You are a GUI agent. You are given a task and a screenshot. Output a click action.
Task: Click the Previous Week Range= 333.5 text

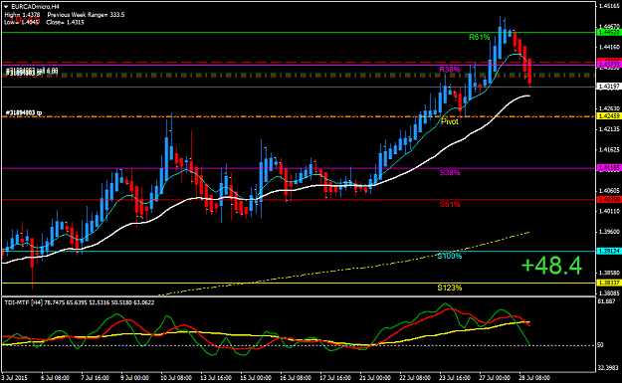(x=86, y=15)
